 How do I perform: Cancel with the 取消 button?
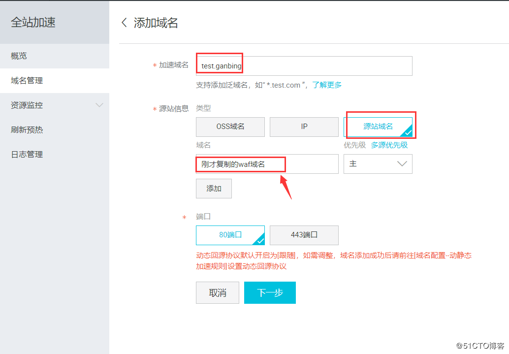217,292
